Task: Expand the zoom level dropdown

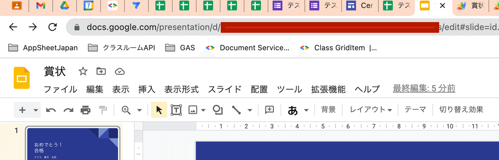Action: pos(139,110)
